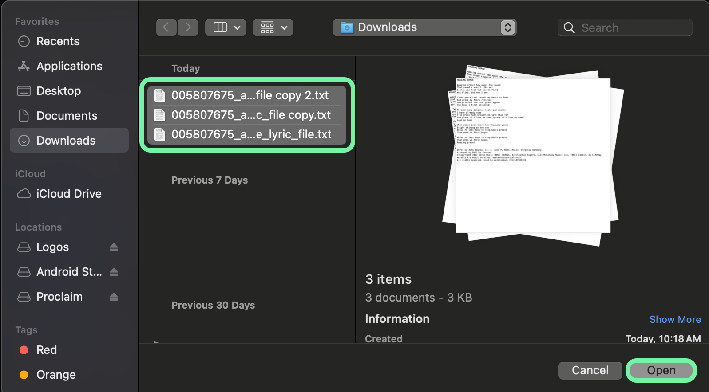Click the Android St... drive icon
This screenshot has height=392, width=709.
pyautogui.click(x=24, y=272)
